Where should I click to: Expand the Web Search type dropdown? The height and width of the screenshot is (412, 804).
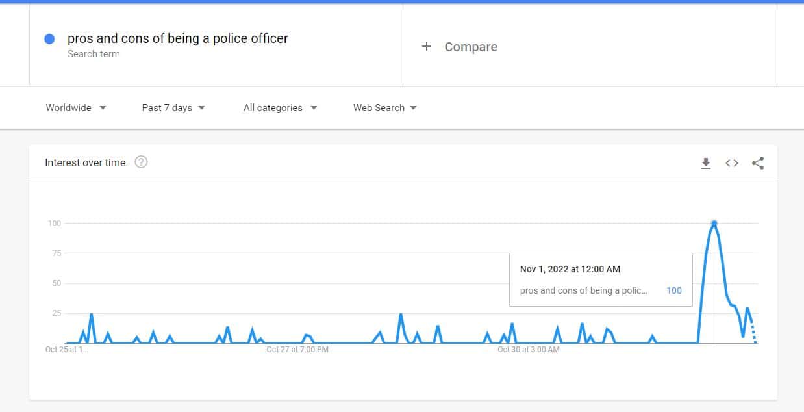(385, 108)
